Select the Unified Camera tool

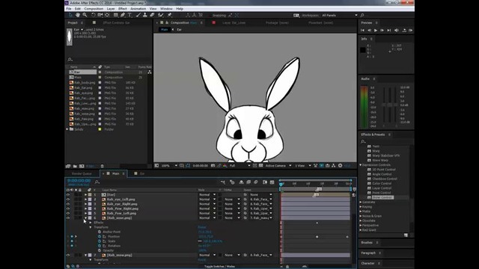(100, 15)
